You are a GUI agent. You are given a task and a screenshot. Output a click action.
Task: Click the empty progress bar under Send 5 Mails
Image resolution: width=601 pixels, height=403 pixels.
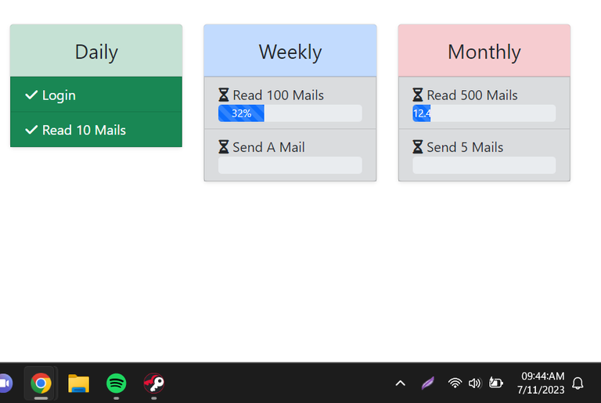click(x=484, y=165)
